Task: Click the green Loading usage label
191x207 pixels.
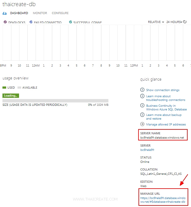Action: pyautogui.click(x=11, y=96)
